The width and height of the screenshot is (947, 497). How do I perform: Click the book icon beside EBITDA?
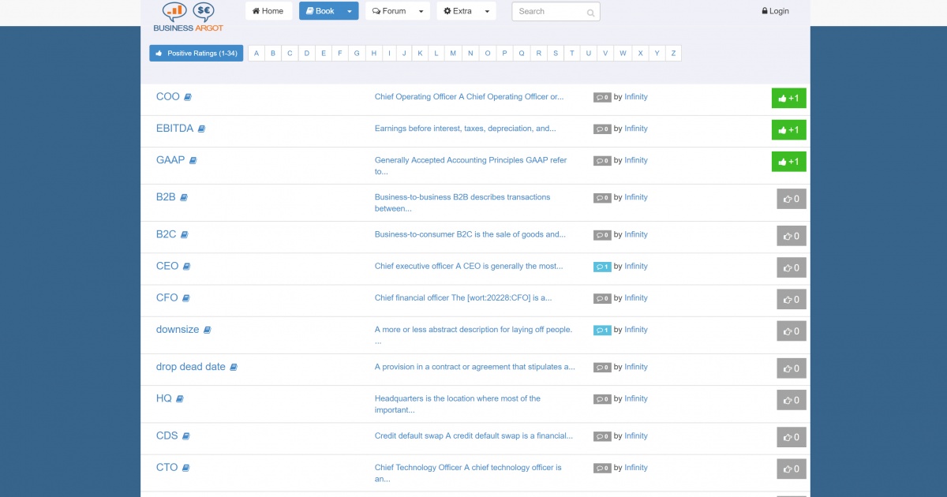(x=202, y=129)
